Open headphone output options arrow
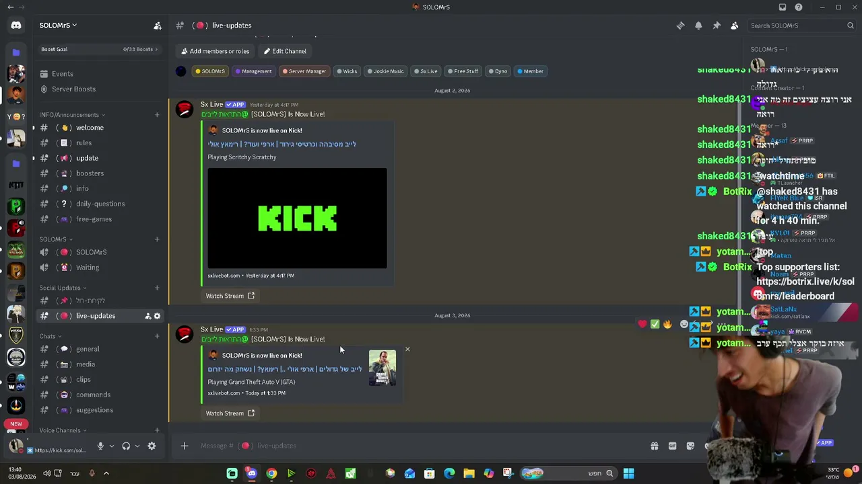 pyautogui.click(x=137, y=446)
